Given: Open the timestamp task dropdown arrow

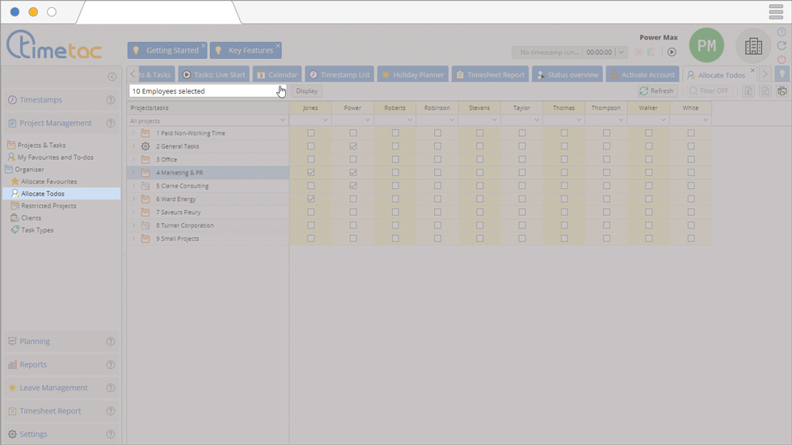Looking at the screenshot, I should coord(621,52).
